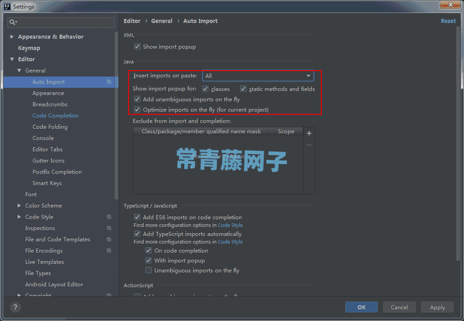The height and width of the screenshot is (321, 464).
Task: Click the Scope column header
Action: pos(286,131)
